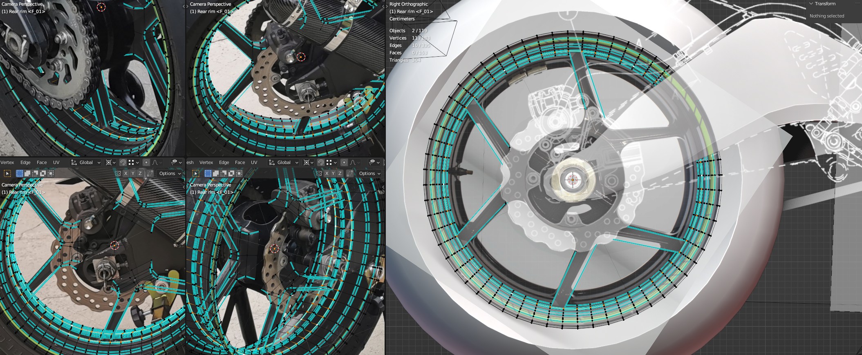
Task: Enable Y mirror in middle viewport header
Action: 334,173
